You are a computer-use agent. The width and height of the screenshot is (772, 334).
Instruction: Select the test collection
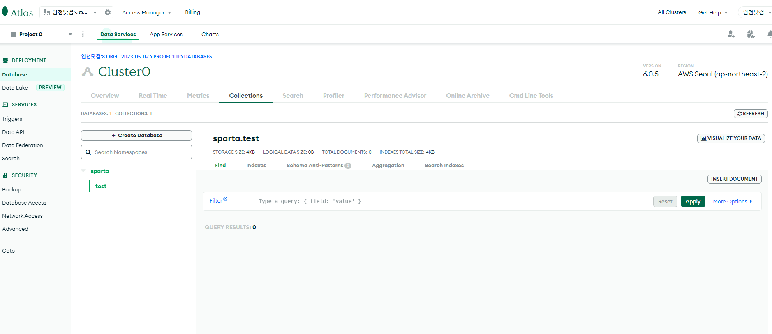tap(101, 186)
